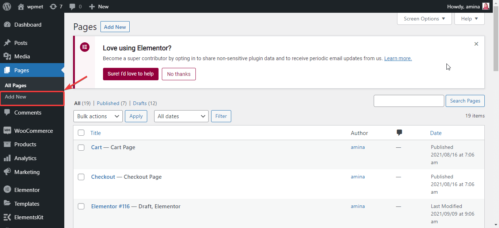This screenshot has width=499, height=228.
Task: Click author amina in the Cart row
Action: pos(358,147)
